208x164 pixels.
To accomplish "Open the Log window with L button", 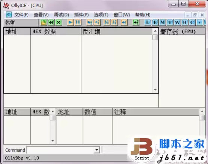I will 148,22.
